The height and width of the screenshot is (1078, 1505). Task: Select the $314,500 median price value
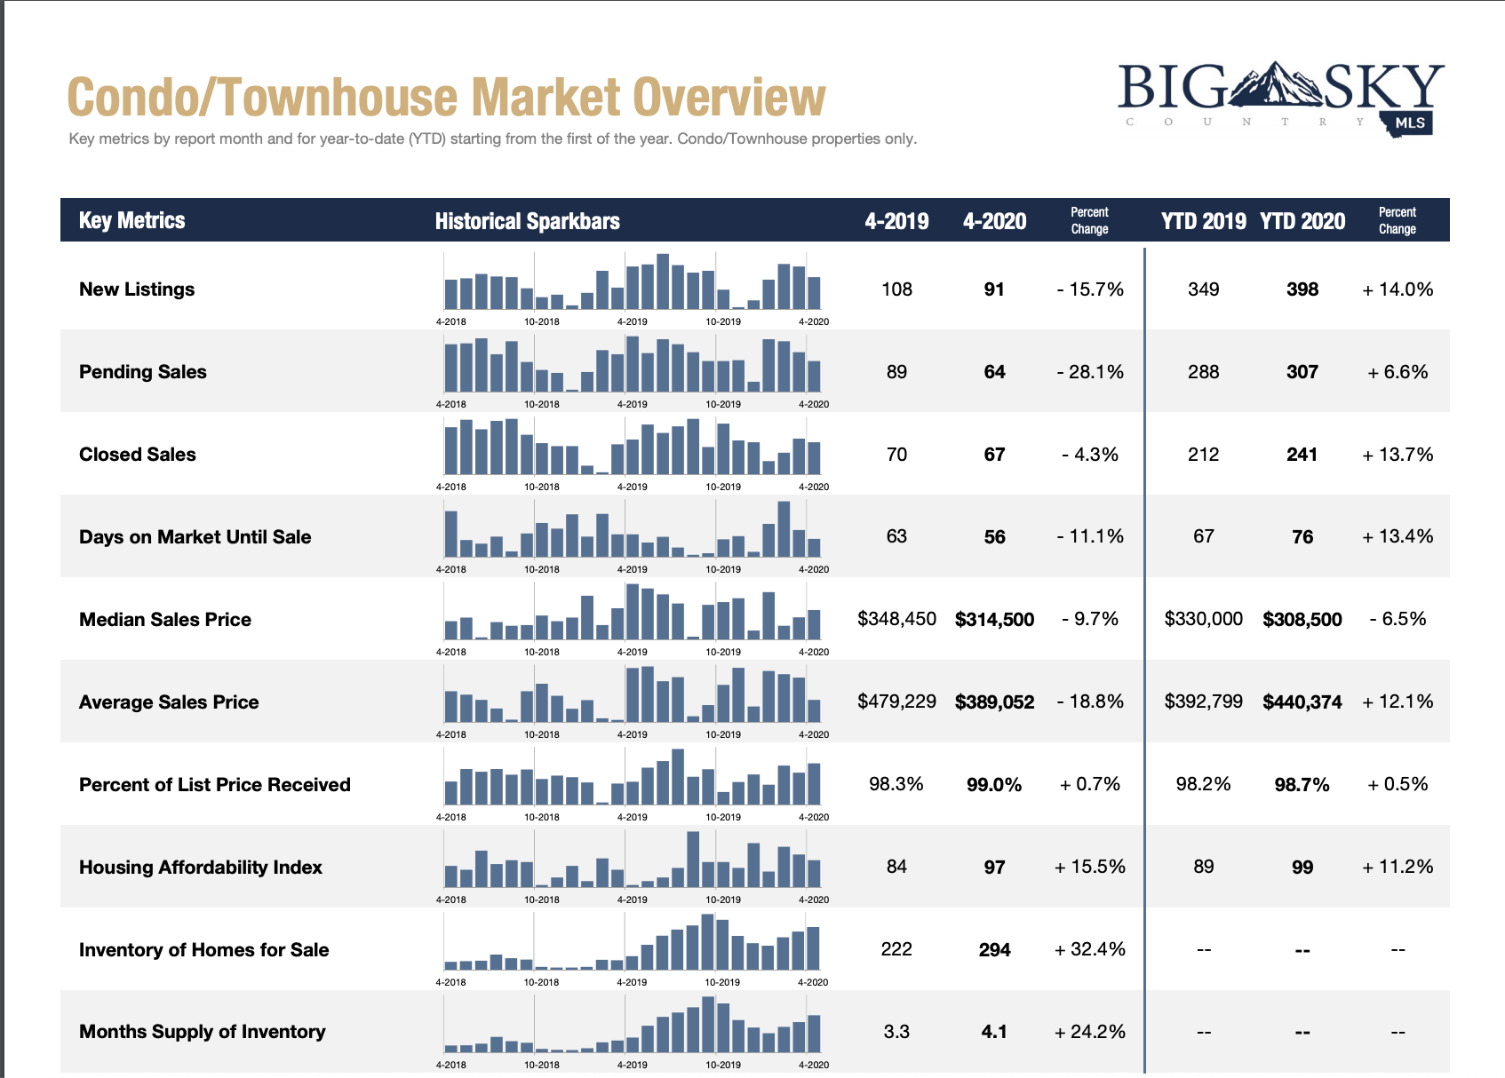click(994, 620)
